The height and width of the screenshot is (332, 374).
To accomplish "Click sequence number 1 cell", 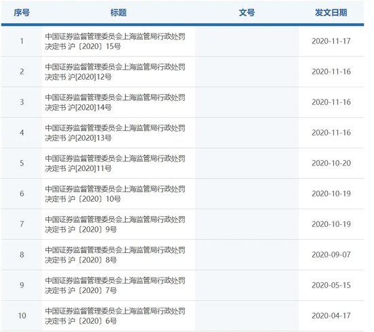I will (x=22, y=41).
